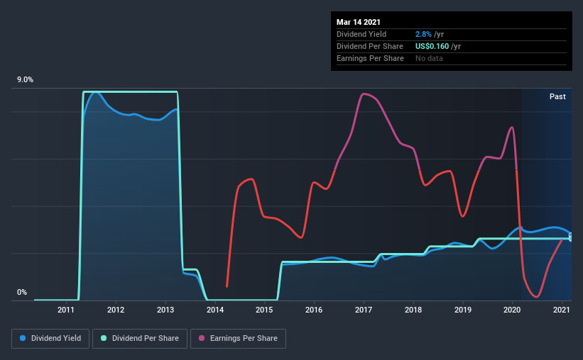Click the 2013 label on the time axis
583x360 pixels.
[165, 310]
